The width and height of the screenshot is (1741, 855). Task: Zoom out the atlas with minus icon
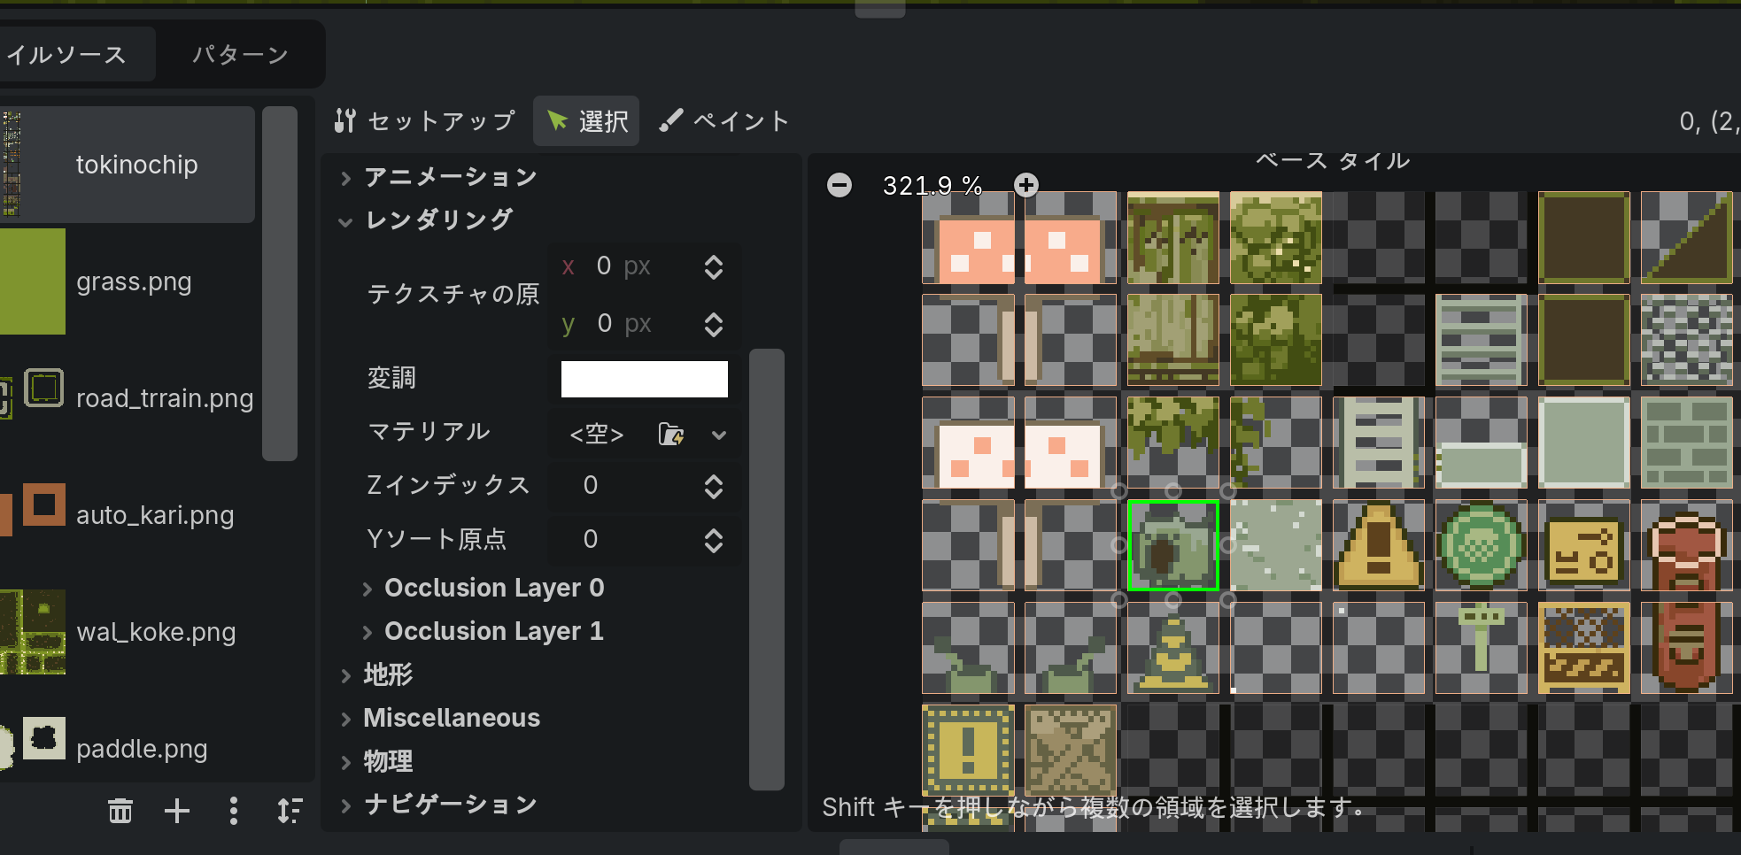tap(839, 185)
